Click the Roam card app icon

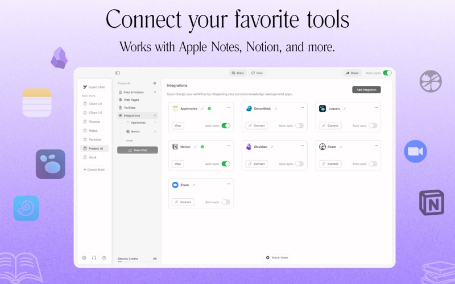pyautogui.click(x=322, y=147)
